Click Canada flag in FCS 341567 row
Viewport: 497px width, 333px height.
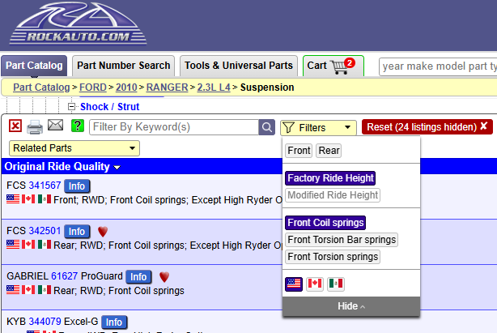[x=28, y=199]
